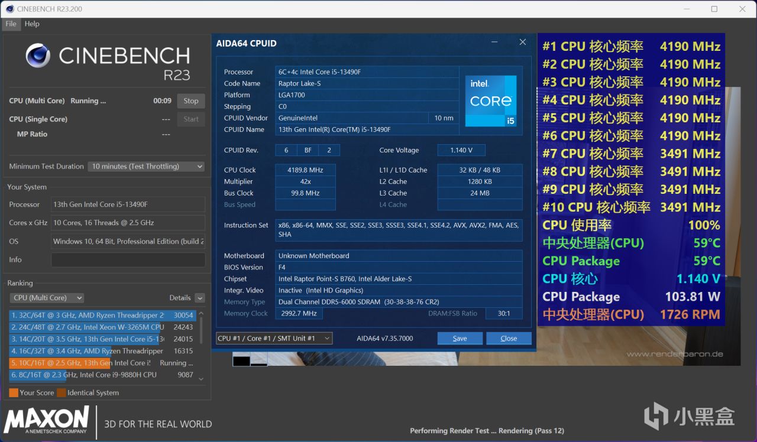
Task: Click the MAXON logo at bottom left
Action: [46, 420]
